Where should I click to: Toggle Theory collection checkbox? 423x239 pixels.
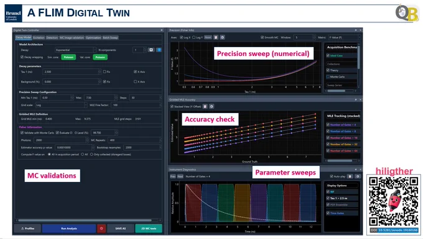tap(328, 70)
